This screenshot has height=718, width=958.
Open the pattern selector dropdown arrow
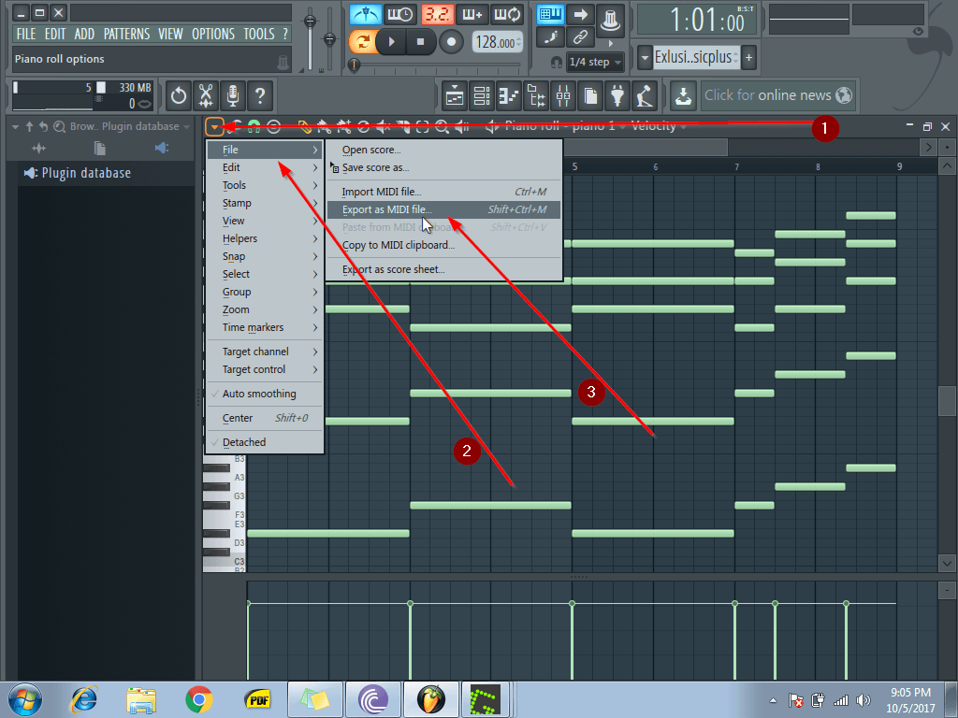pyautogui.click(x=645, y=57)
